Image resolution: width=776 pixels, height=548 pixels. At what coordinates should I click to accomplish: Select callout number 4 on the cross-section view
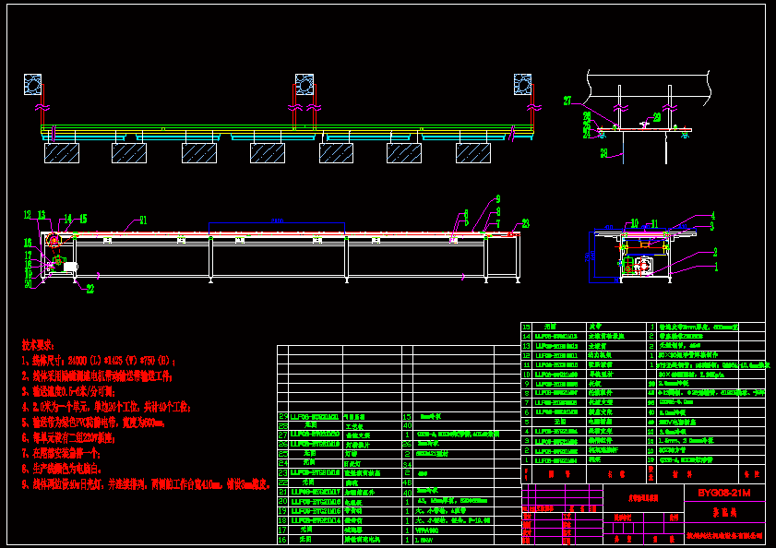click(x=712, y=215)
